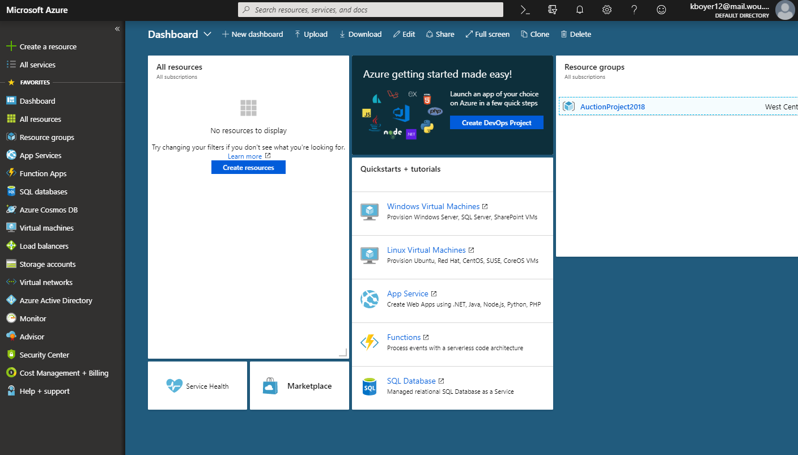Open the AuctionProject2018 resource group
The width and height of the screenshot is (798, 455).
click(613, 107)
